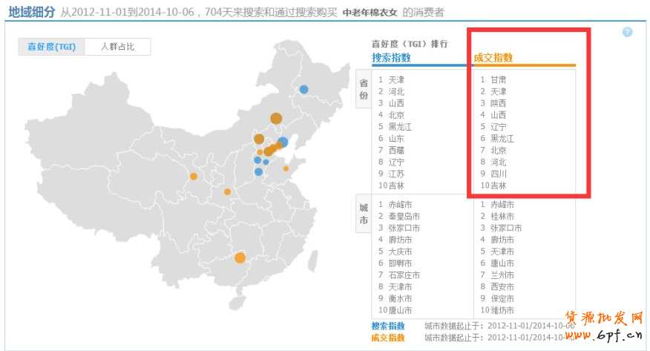650x351 pixels.
Task: Click the help question mark icon
Action: coord(627,32)
